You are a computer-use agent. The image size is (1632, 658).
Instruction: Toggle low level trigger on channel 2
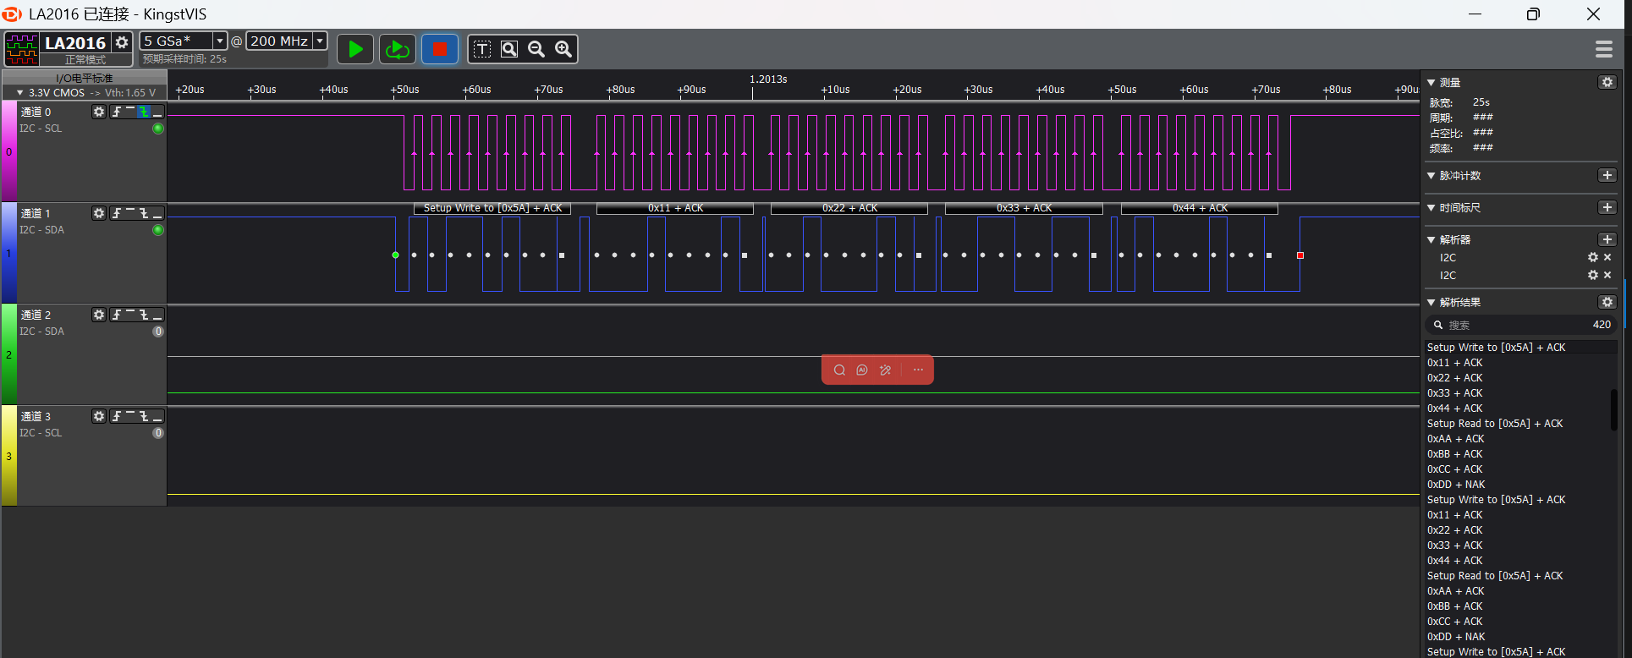[x=157, y=315]
